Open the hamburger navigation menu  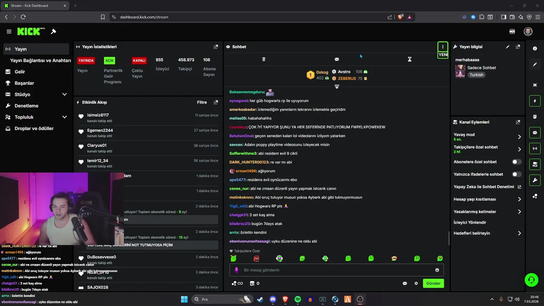coord(9,31)
